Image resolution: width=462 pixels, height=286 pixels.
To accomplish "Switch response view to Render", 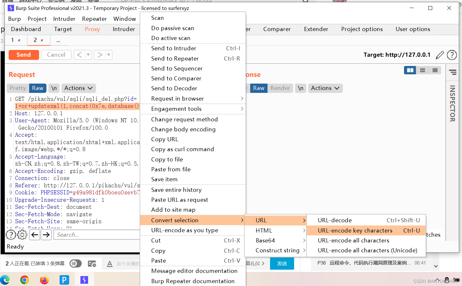I will coord(280,88).
